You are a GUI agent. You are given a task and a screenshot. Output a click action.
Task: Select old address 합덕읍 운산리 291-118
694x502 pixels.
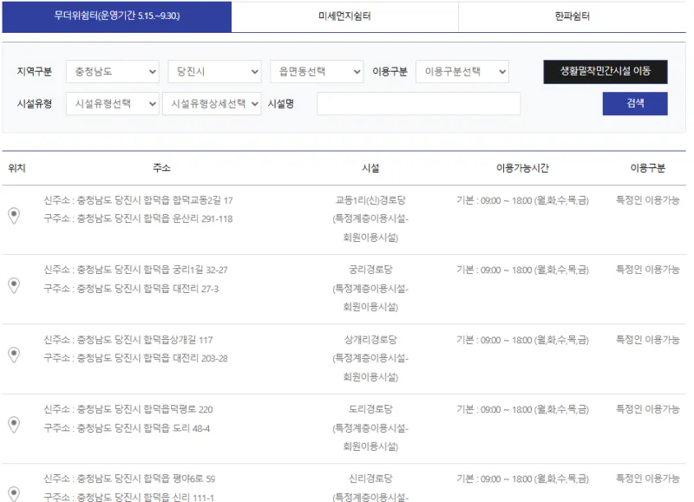pos(138,218)
